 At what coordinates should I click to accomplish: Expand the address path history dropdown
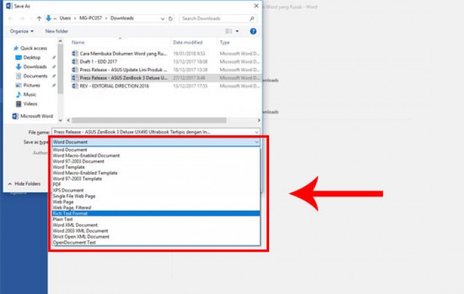pos(162,18)
